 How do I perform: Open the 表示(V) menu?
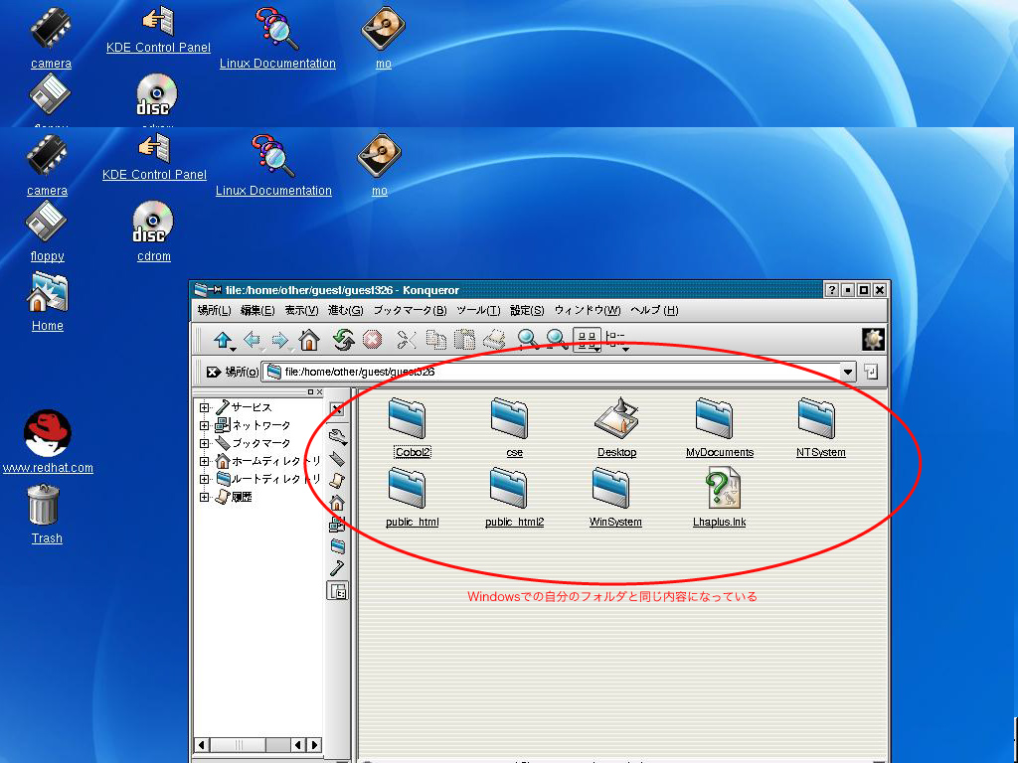point(302,310)
